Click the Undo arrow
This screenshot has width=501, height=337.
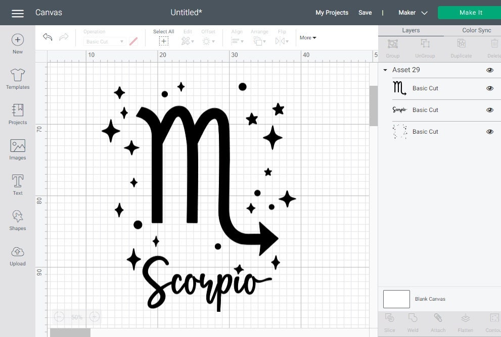pos(47,37)
